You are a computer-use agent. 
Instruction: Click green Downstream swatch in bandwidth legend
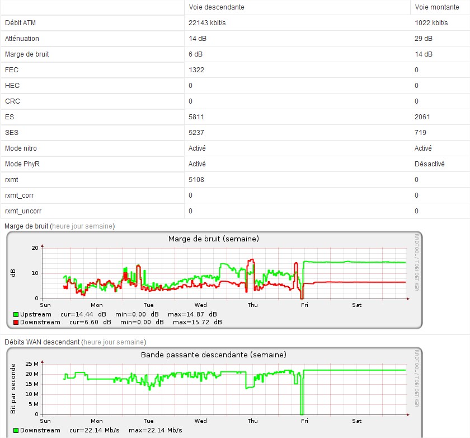point(16,430)
